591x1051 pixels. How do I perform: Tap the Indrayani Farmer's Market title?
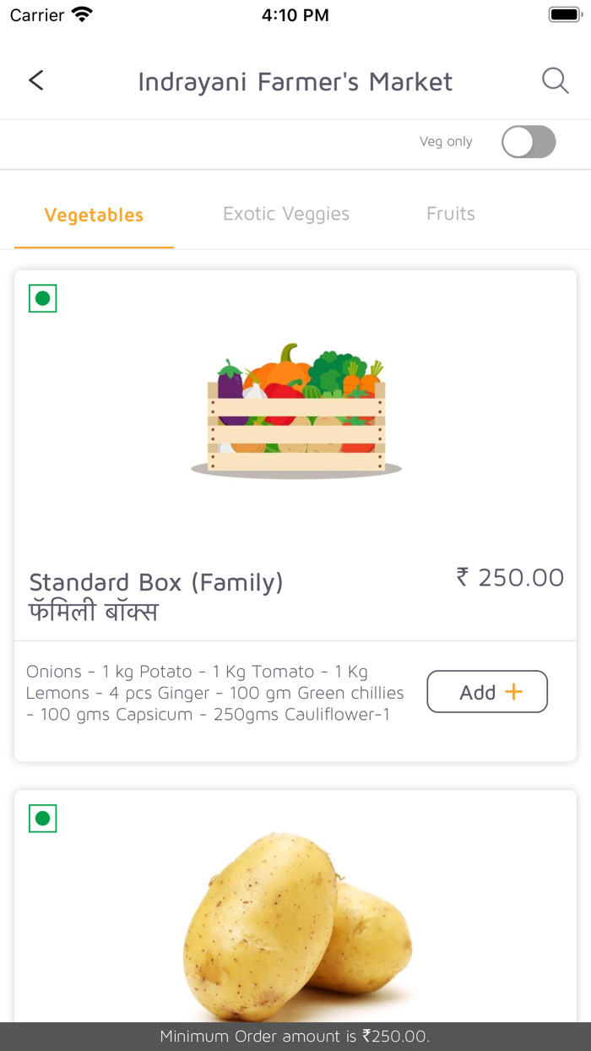pyautogui.click(x=295, y=81)
